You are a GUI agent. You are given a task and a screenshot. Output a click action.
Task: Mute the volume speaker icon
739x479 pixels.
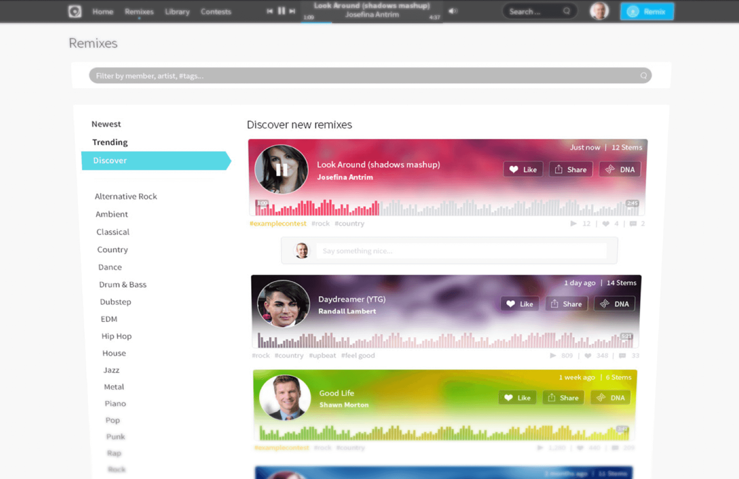coord(453,11)
